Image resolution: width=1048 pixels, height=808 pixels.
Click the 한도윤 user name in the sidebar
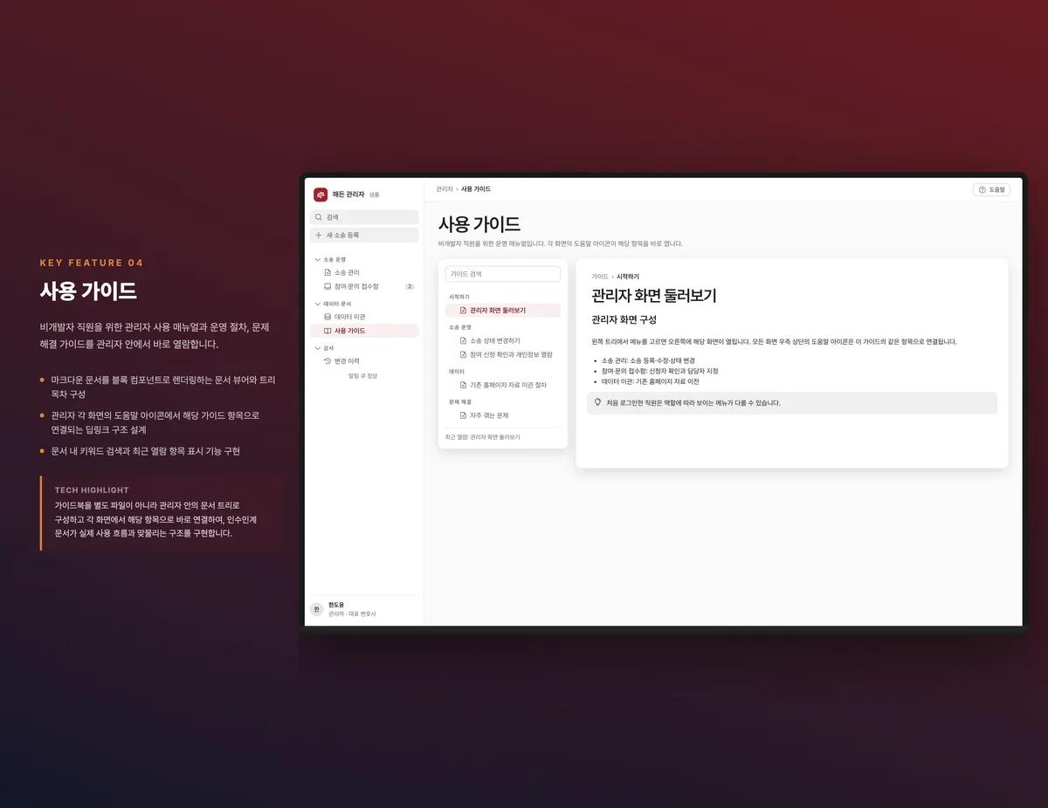tap(336, 605)
